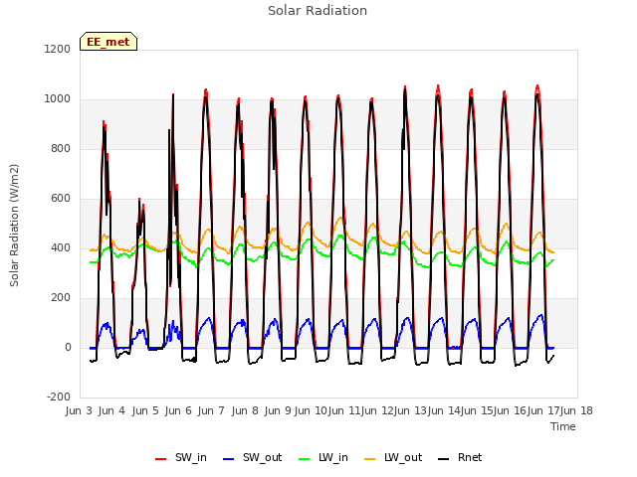Click the Jun 9 x-axis label
Image resolution: width=637 pixels, height=477 pixels.
coord(278,410)
